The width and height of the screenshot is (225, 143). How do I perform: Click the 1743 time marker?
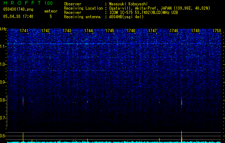pos(67,31)
